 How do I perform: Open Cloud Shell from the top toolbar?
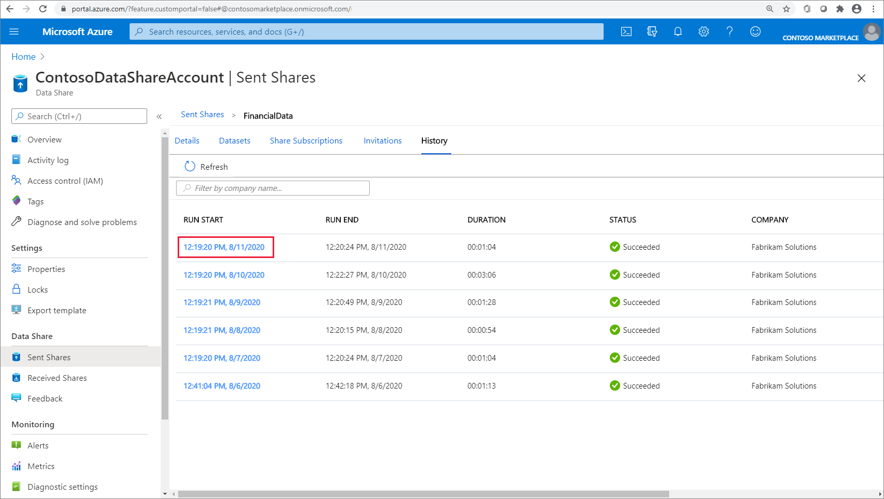pyautogui.click(x=626, y=31)
